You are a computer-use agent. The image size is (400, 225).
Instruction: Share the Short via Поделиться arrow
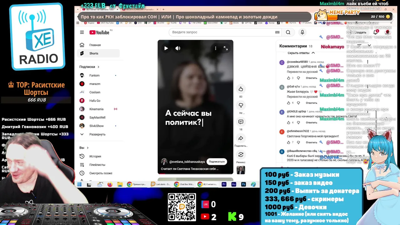point(241,138)
